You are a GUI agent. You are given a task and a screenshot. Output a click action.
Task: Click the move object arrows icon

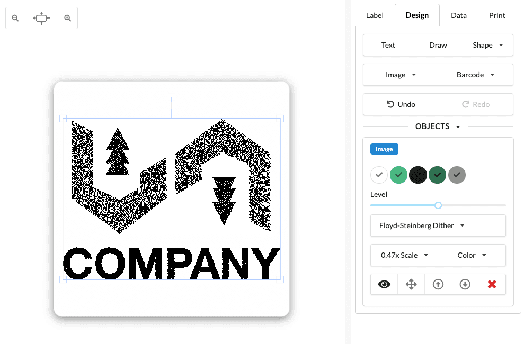click(411, 284)
